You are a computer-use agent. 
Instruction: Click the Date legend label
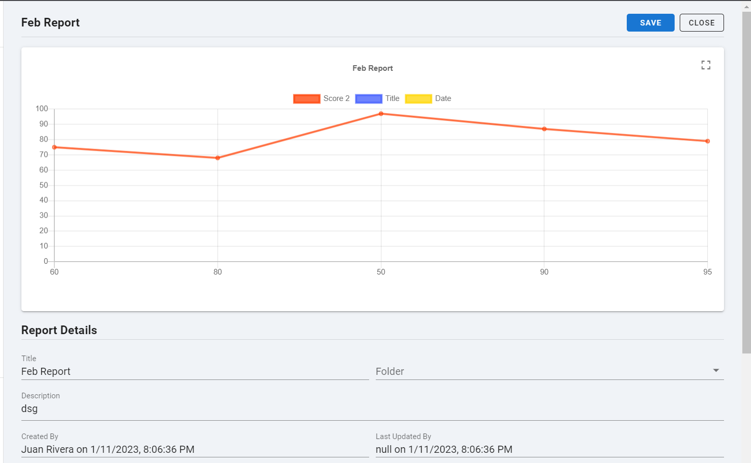(443, 98)
